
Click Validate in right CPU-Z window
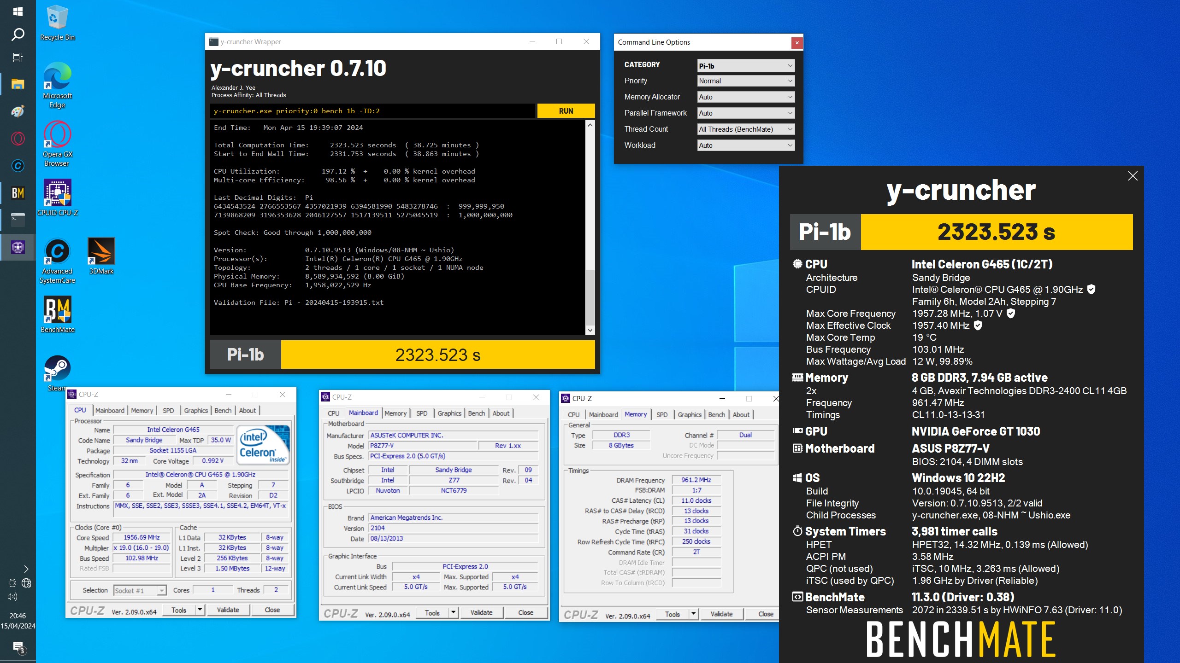(721, 614)
